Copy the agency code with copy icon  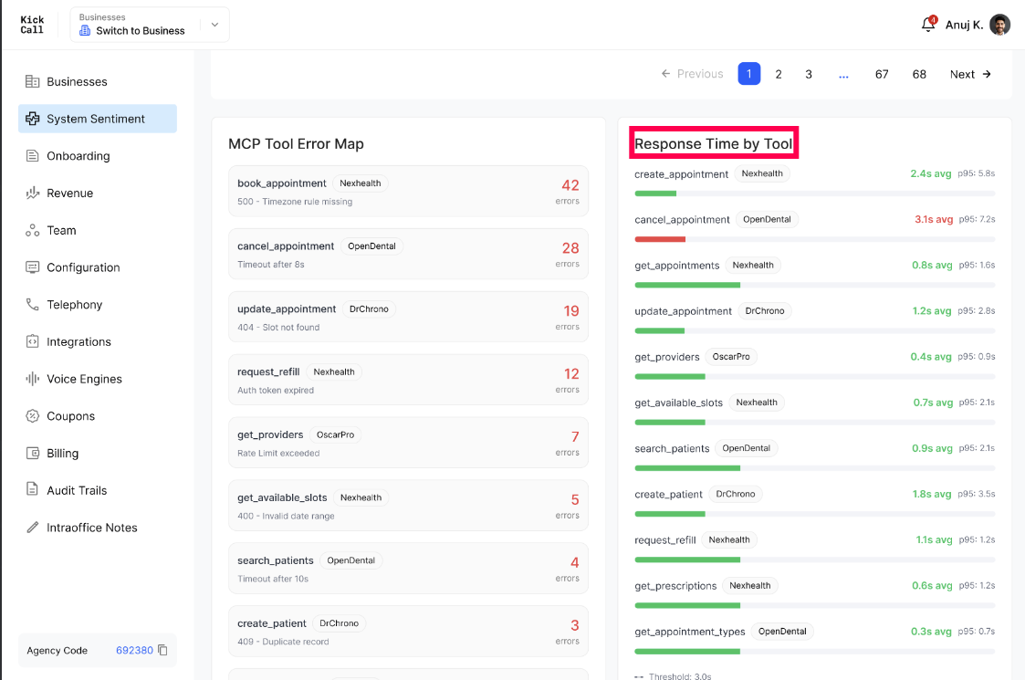point(162,650)
